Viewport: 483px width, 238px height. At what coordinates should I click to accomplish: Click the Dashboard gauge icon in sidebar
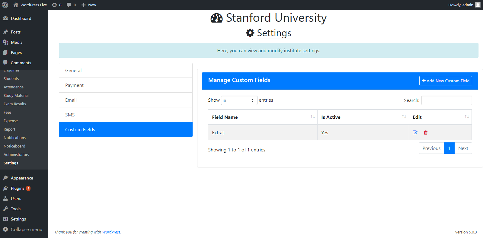tap(5, 18)
